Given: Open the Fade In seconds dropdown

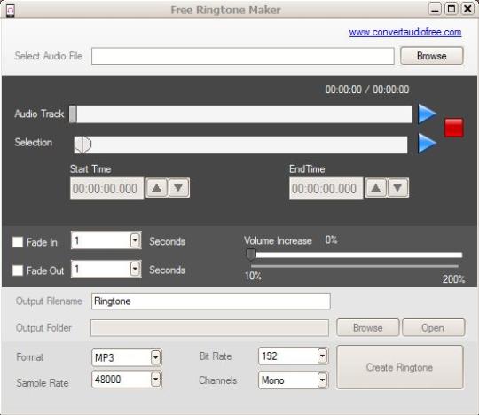Looking at the screenshot, I should 135,240.
